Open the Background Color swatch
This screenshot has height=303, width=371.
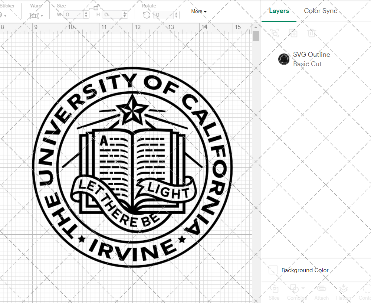pos(272,270)
